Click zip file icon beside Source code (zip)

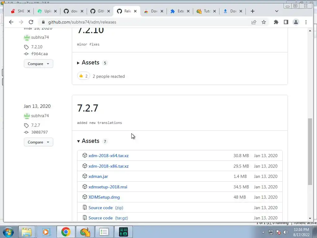pyautogui.click(x=85, y=207)
